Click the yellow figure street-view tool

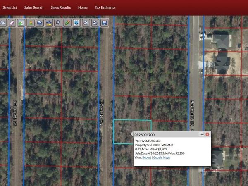(31, 23)
